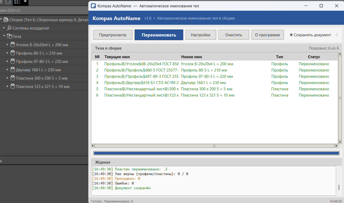This screenshot has height=203, width=344.
Task: Click the assembly icon beside Сборка
Action: (6, 20)
